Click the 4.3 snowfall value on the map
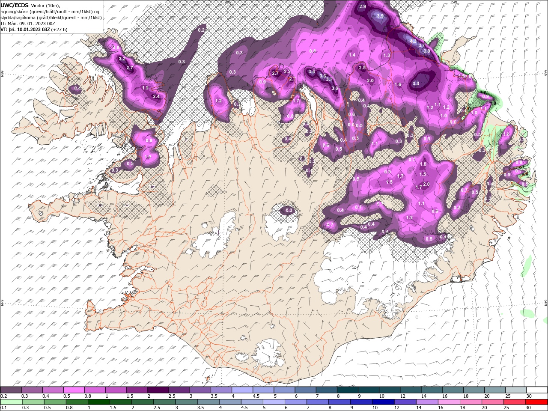Image resolution: width=548 pixels, height=411 pixels. tap(413, 41)
